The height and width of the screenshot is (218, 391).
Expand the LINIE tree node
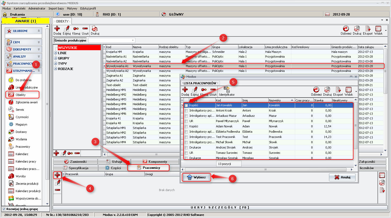tap(56, 53)
